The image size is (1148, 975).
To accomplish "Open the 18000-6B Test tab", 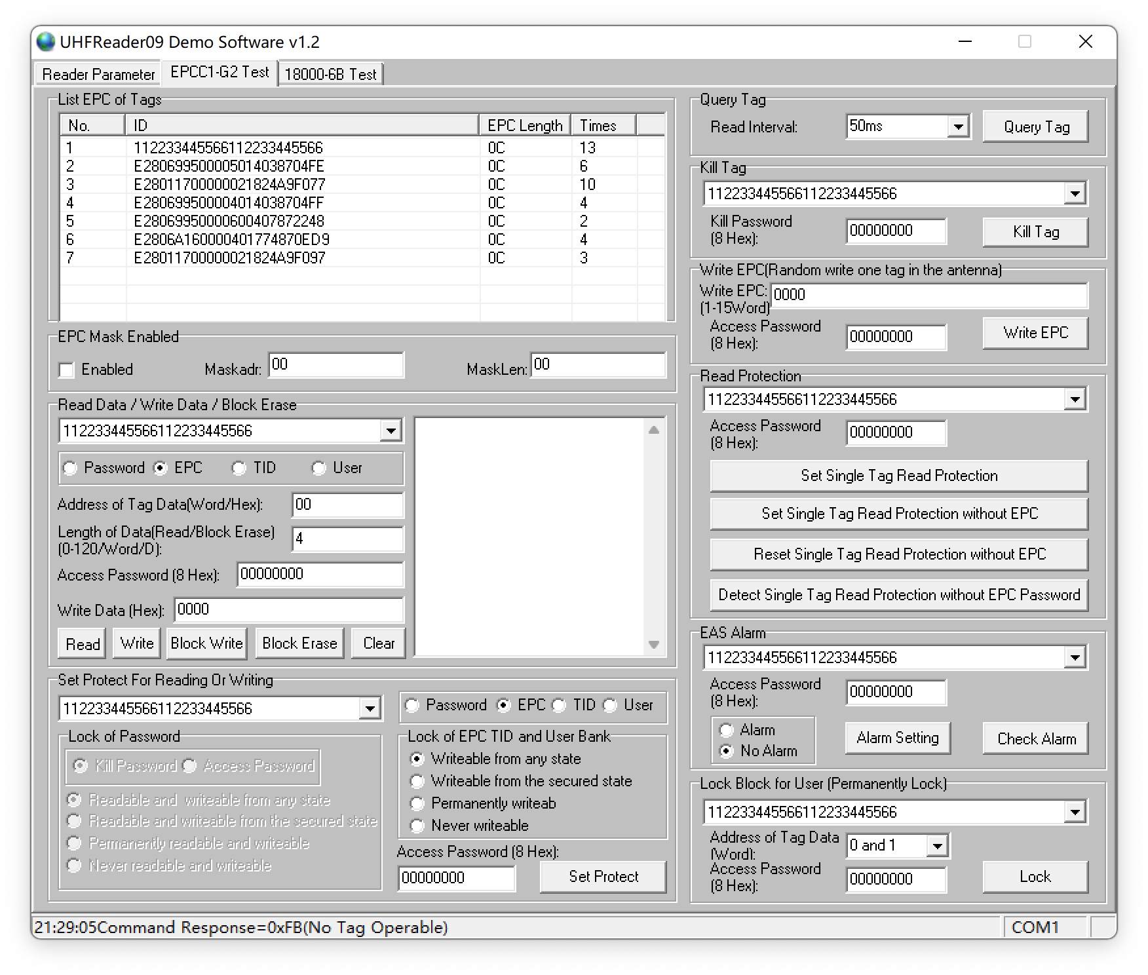I will [331, 73].
